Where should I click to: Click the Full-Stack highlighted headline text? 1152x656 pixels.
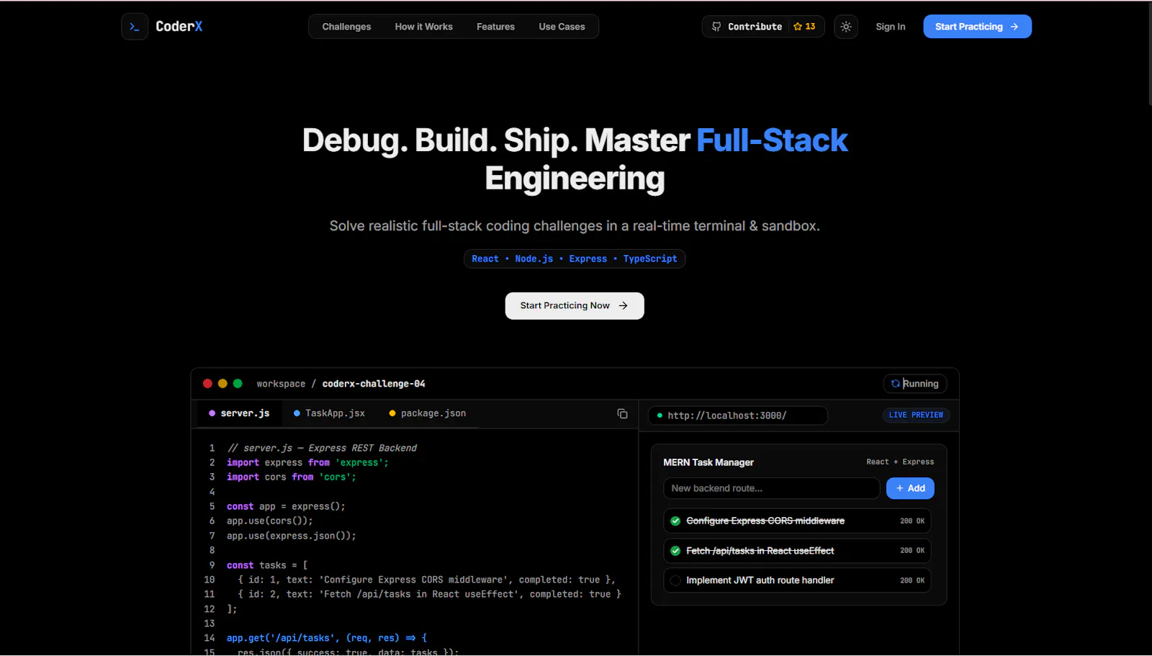pos(772,140)
